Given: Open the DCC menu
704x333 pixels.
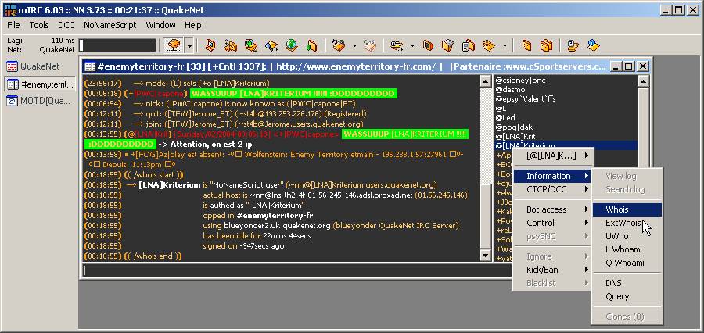Looking at the screenshot, I should 66,25.
